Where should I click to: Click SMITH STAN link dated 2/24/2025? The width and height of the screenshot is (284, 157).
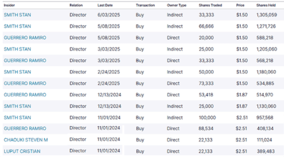pos(17,72)
